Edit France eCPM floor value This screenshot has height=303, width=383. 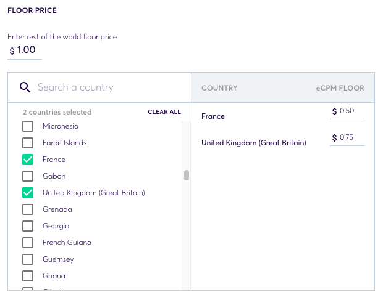pyautogui.click(x=350, y=111)
